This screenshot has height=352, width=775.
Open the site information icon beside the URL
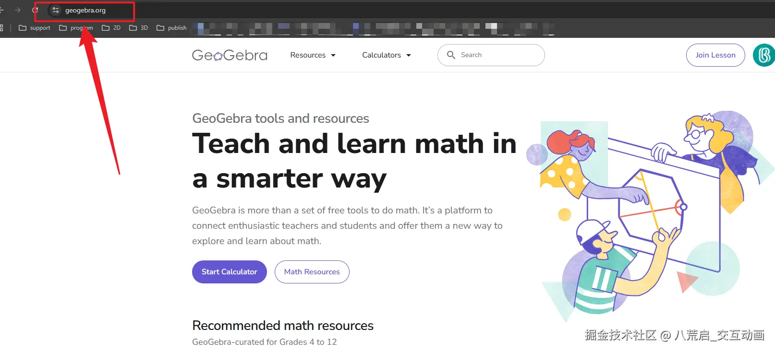tap(56, 10)
